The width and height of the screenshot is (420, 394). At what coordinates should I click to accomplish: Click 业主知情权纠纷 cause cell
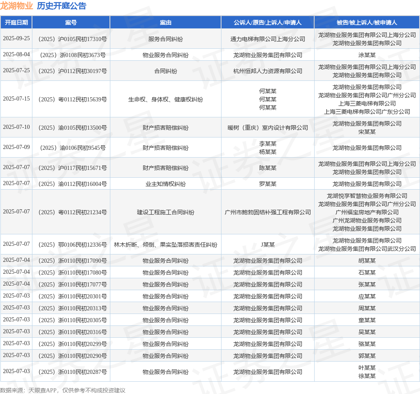point(166,184)
